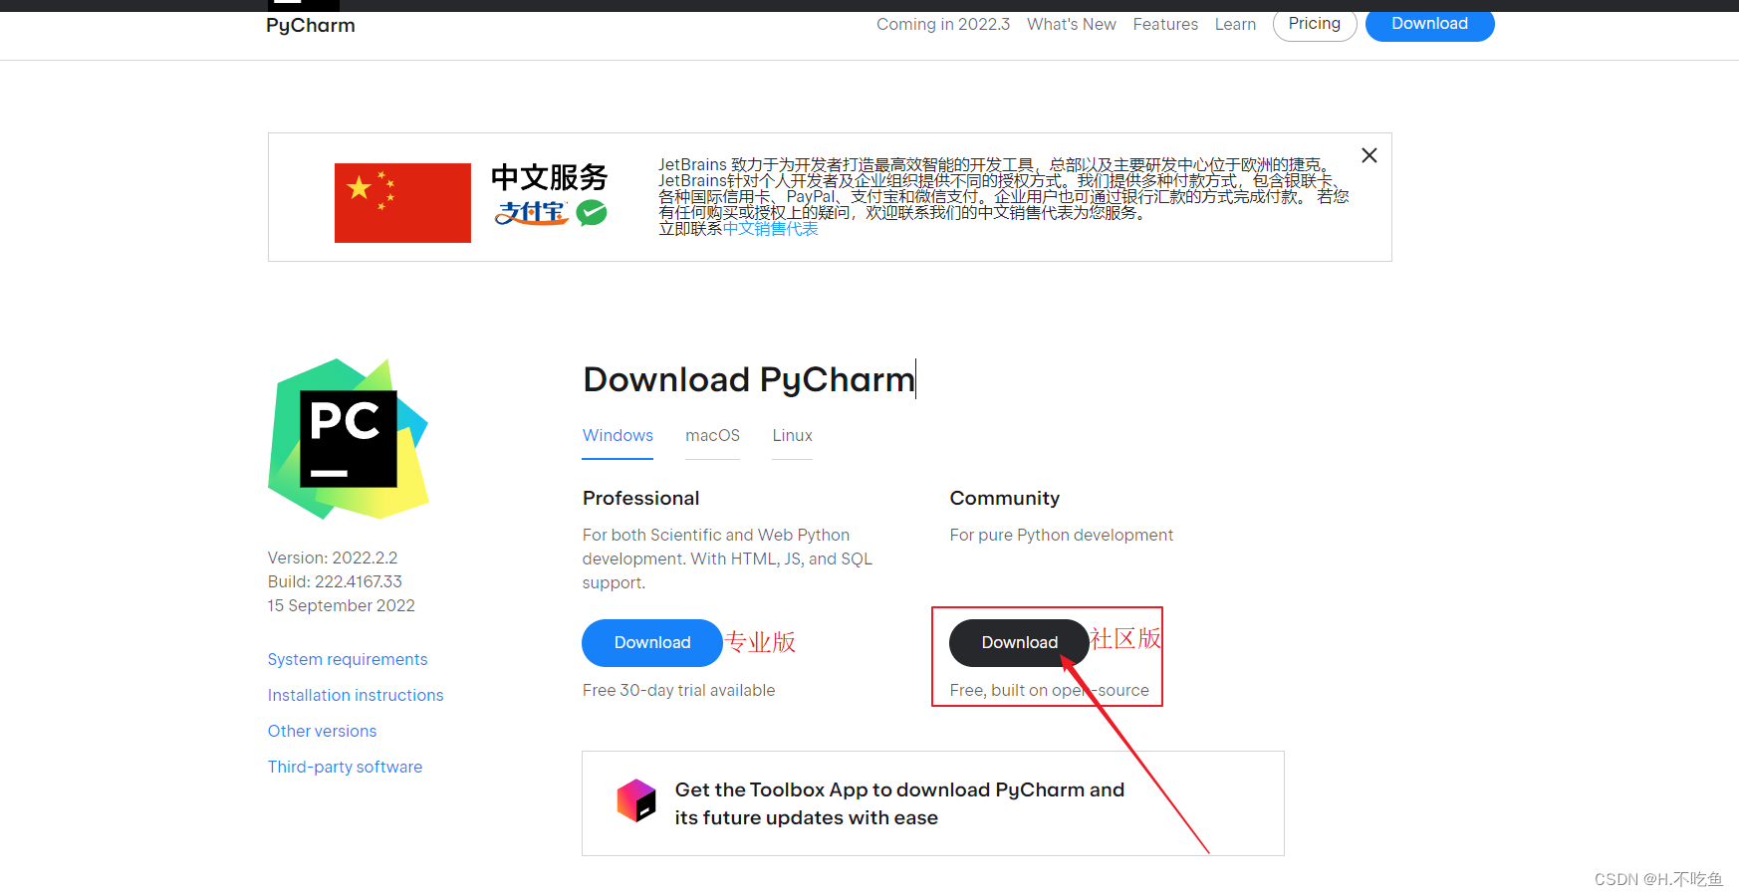Open the What's New menu item
The width and height of the screenshot is (1739, 896).
click(x=1071, y=24)
